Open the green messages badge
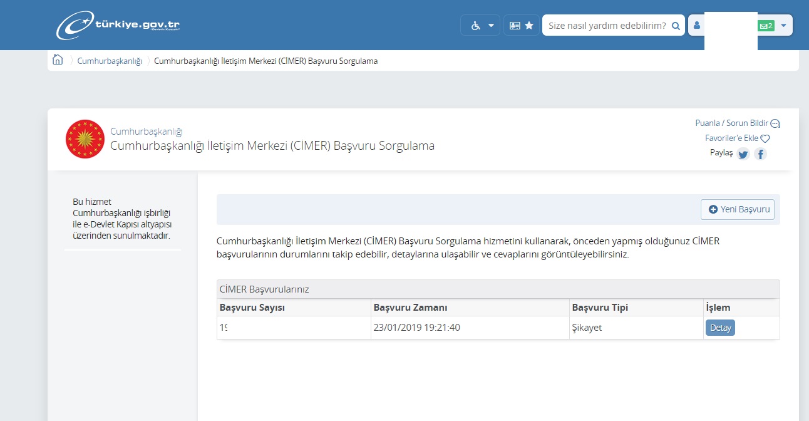The width and height of the screenshot is (809, 421). pyautogui.click(x=766, y=26)
